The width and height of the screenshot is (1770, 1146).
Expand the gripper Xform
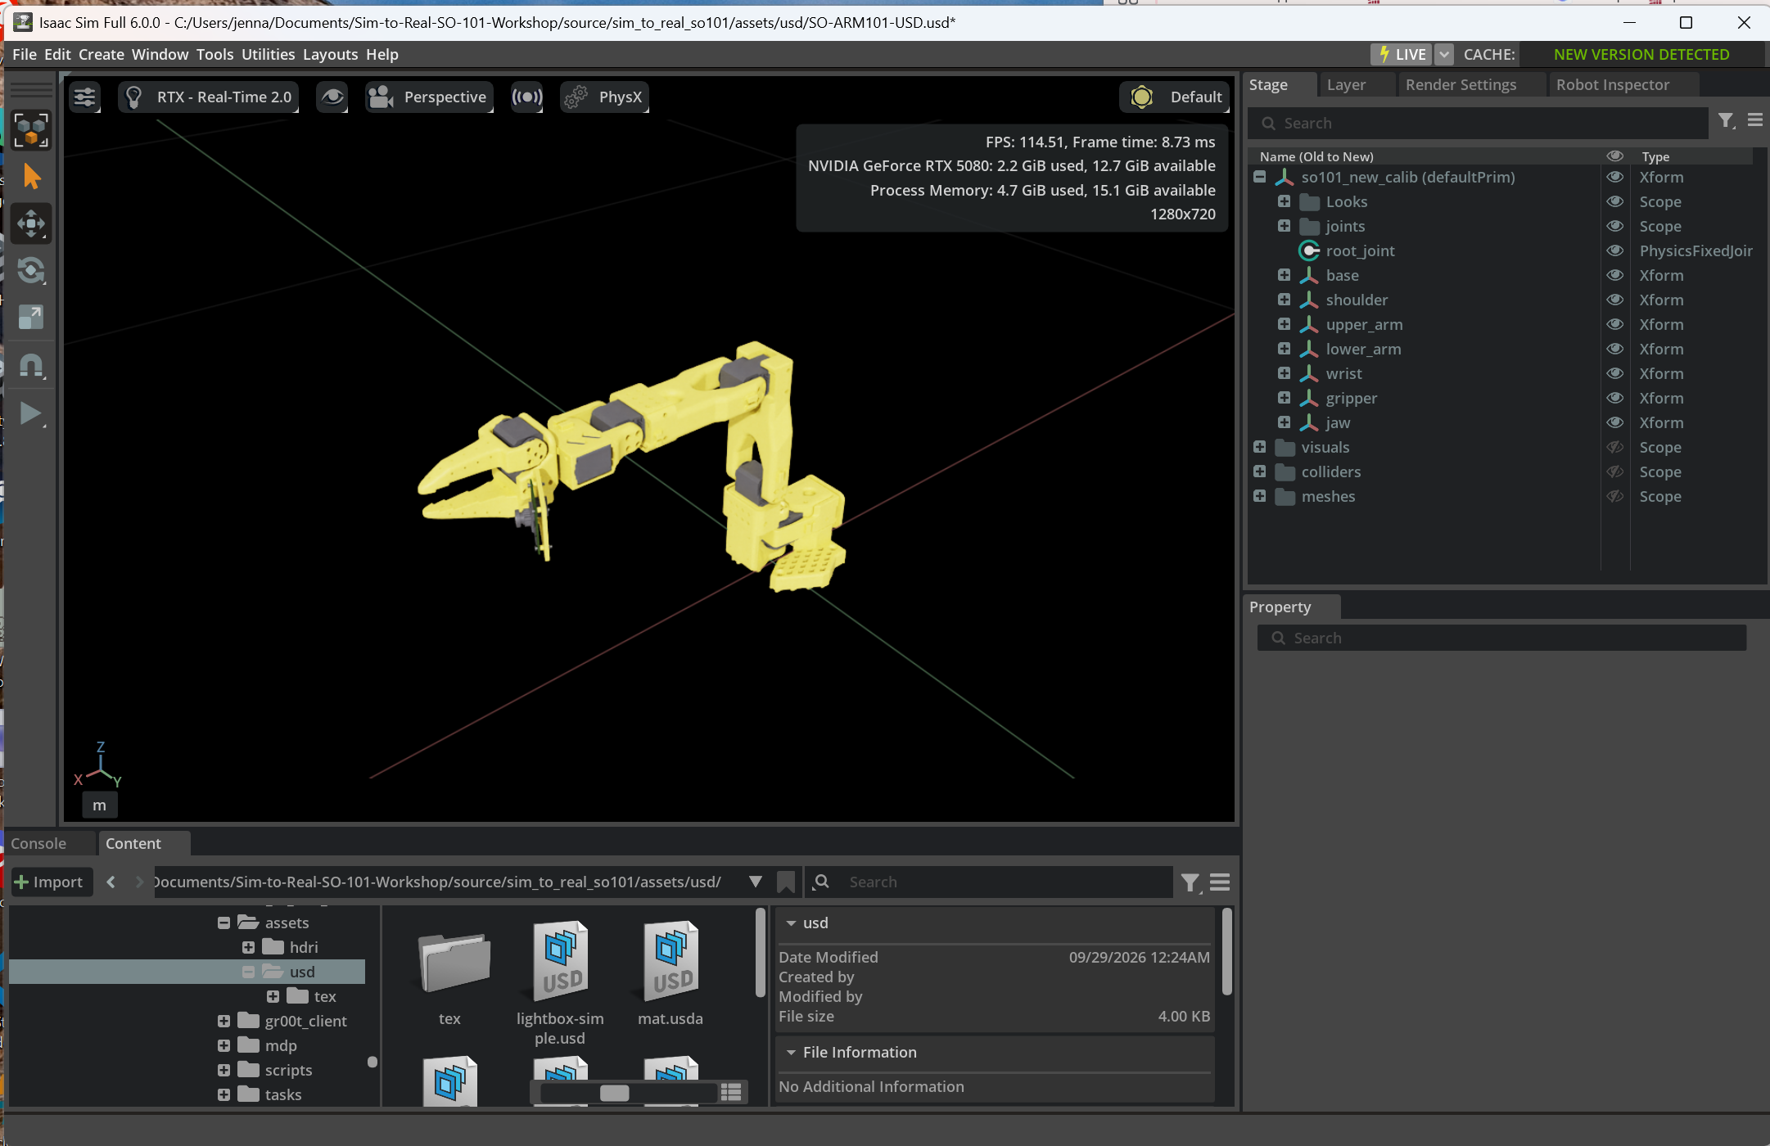point(1285,399)
